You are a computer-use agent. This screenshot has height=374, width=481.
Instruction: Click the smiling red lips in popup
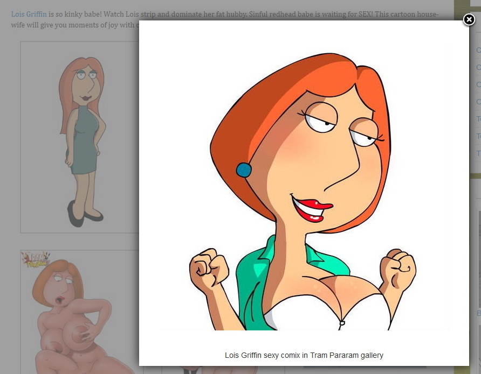[x=313, y=208]
